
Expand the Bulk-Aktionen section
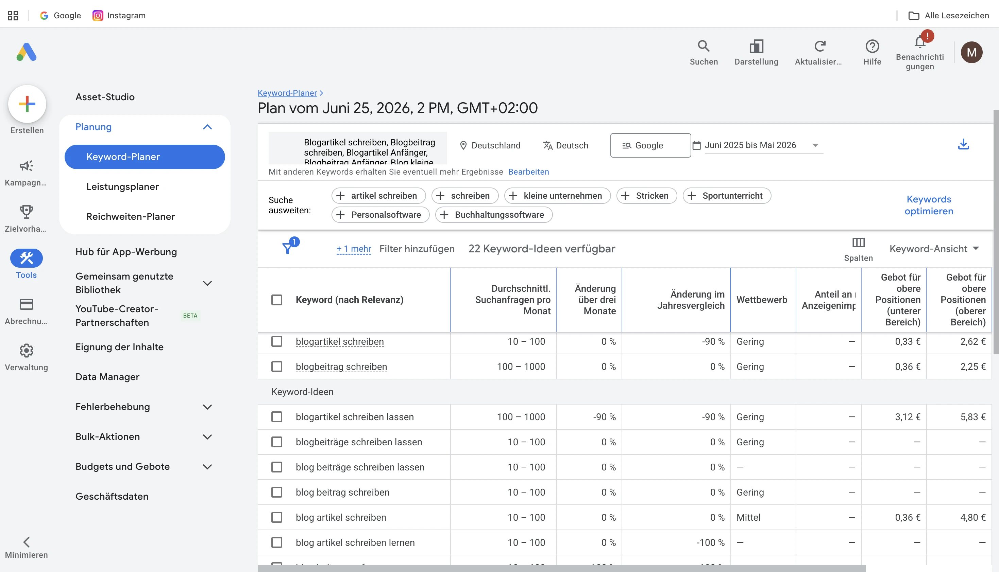(207, 437)
